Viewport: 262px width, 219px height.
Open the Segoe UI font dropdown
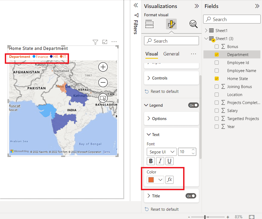(161, 152)
